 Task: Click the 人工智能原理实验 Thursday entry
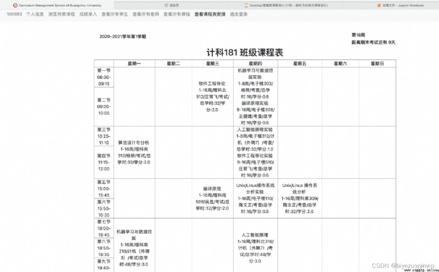pyautogui.click(x=255, y=139)
